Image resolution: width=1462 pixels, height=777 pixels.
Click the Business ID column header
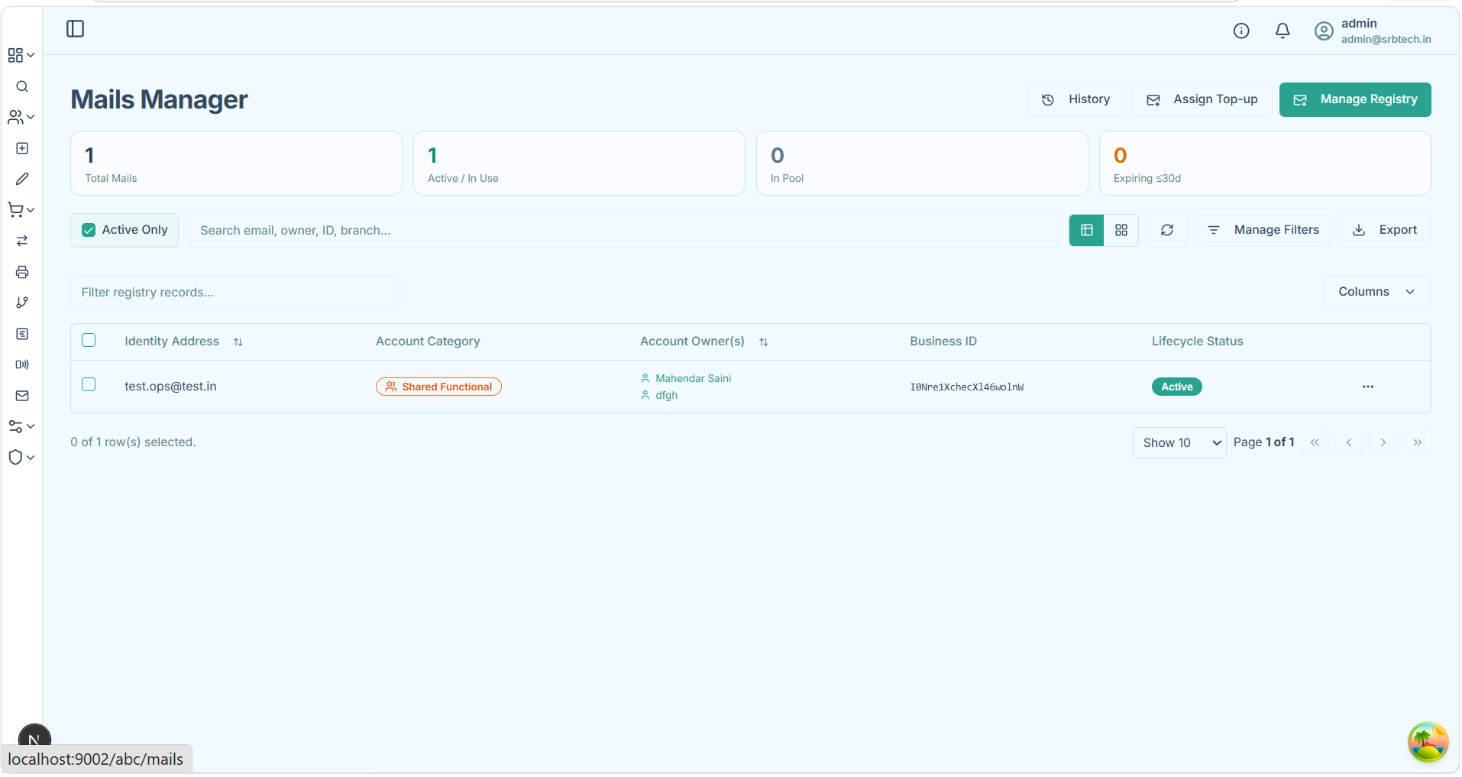pyautogui.click(x=943, y=342)
